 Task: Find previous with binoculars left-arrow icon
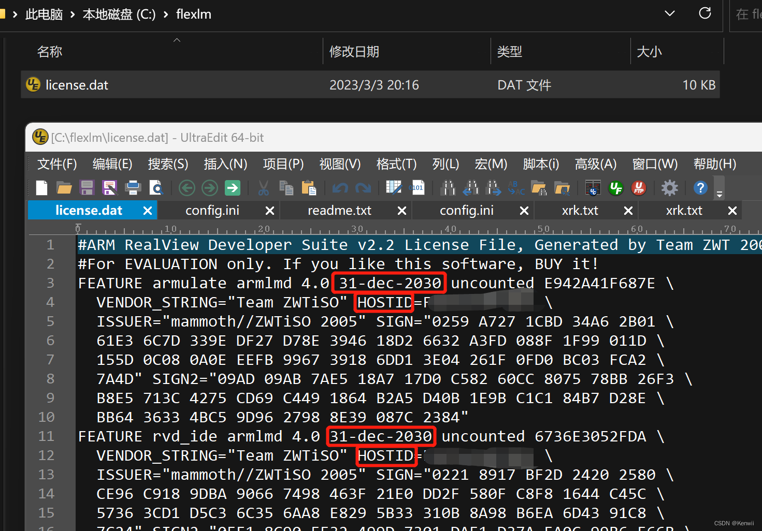coord(471,187)
